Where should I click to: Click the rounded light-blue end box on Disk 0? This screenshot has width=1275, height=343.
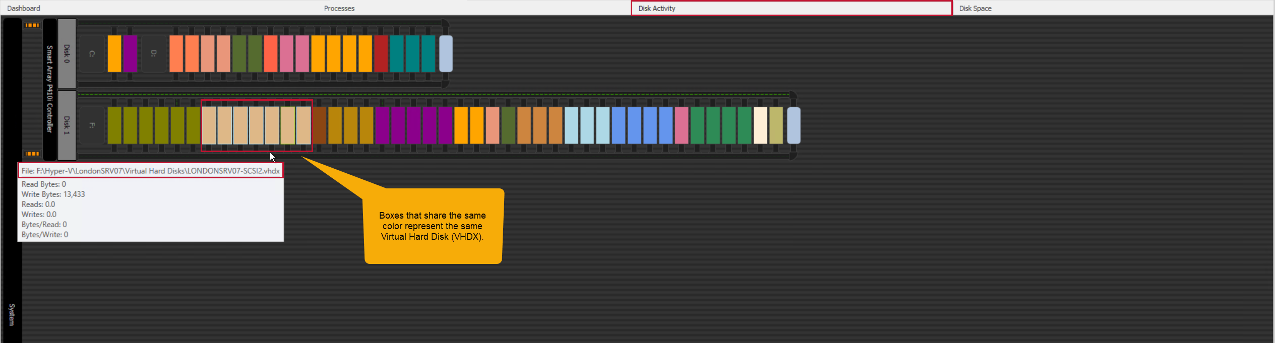coord(446,54)
